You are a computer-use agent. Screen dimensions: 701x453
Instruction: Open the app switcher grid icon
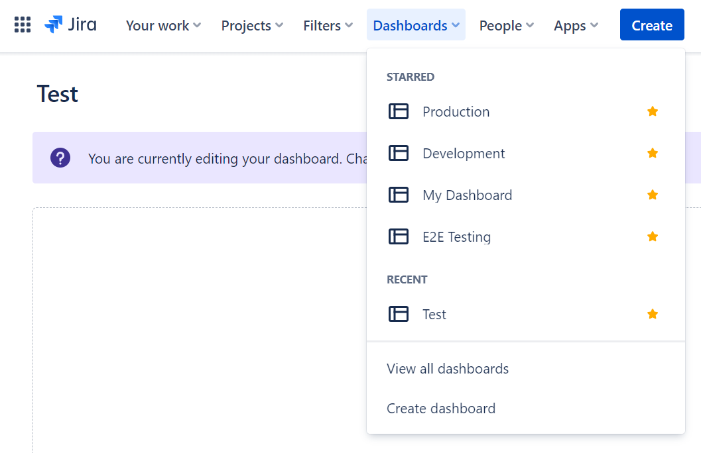[23, 25]
